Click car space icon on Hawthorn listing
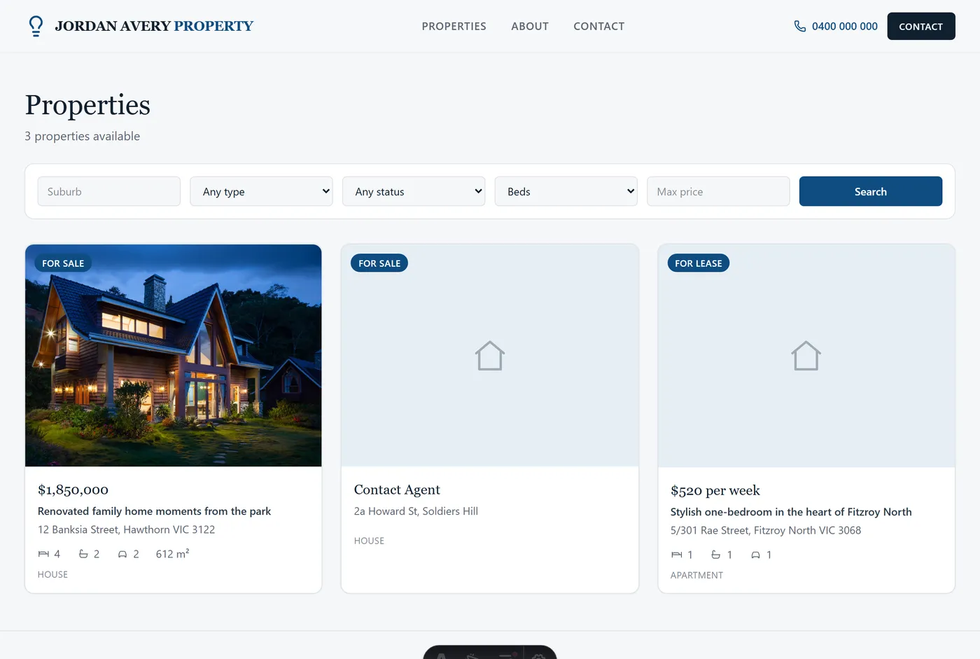This screenshot has height=659, width=980. coord(122,554)
